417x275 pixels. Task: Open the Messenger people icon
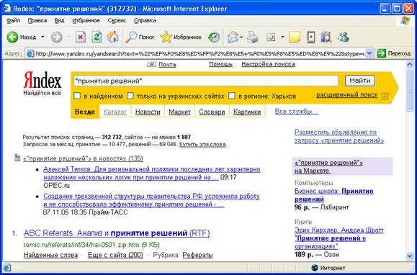pos(344,37)
